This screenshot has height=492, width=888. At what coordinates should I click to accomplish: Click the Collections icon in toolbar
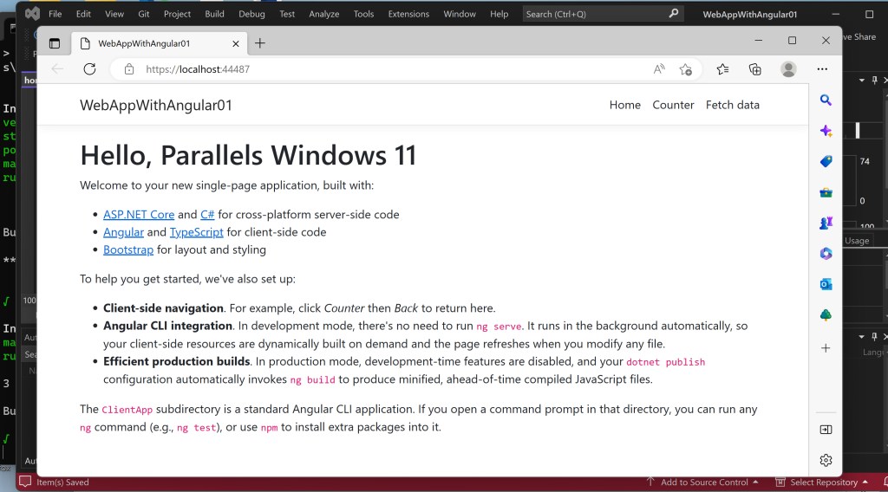pos(755,69)
